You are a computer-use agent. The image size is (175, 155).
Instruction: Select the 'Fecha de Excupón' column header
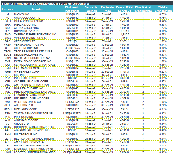tap(91, 9)
